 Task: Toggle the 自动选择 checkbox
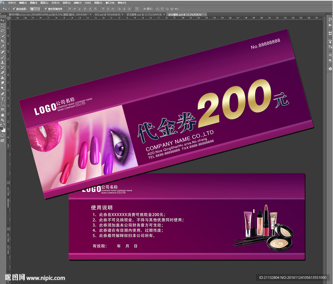click(14, 9)
